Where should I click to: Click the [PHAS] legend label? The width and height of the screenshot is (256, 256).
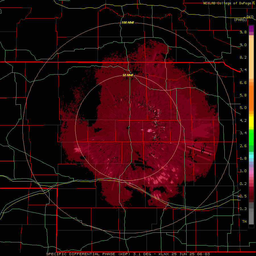(240, 20)
